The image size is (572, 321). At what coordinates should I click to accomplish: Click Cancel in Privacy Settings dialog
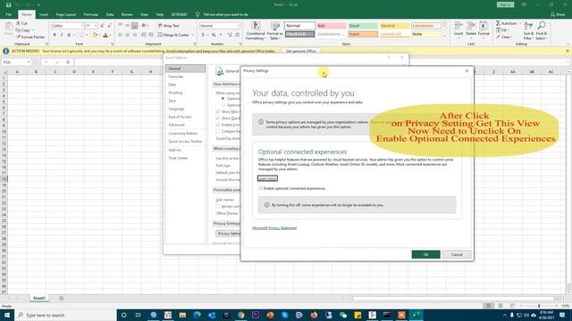457,254
